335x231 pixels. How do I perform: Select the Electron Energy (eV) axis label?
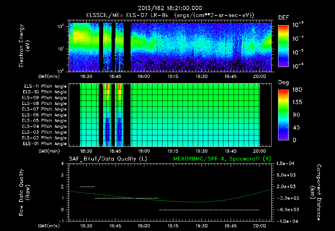coord(24,46)
